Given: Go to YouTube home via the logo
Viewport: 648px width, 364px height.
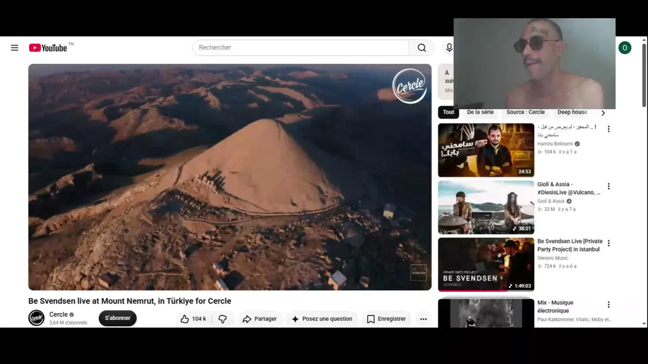Looking at the screenshot, I should pos(48,48).
